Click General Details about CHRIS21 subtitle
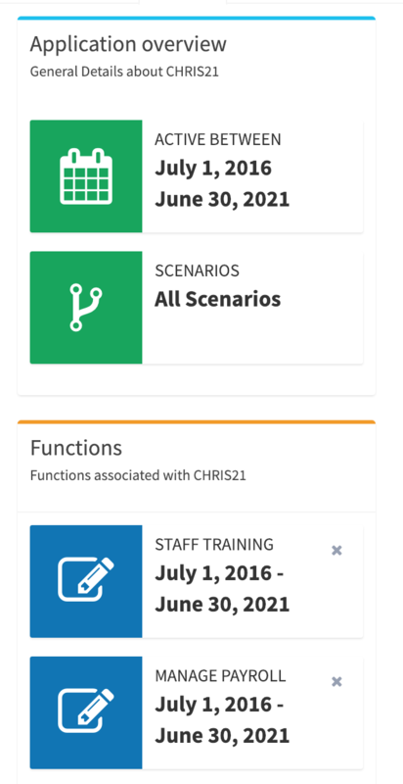 [x=124, y=72]
